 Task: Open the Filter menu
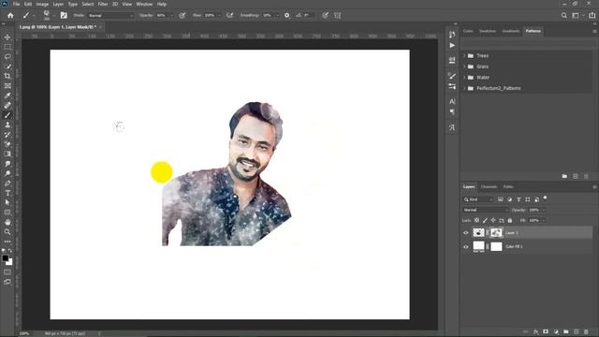103,4
